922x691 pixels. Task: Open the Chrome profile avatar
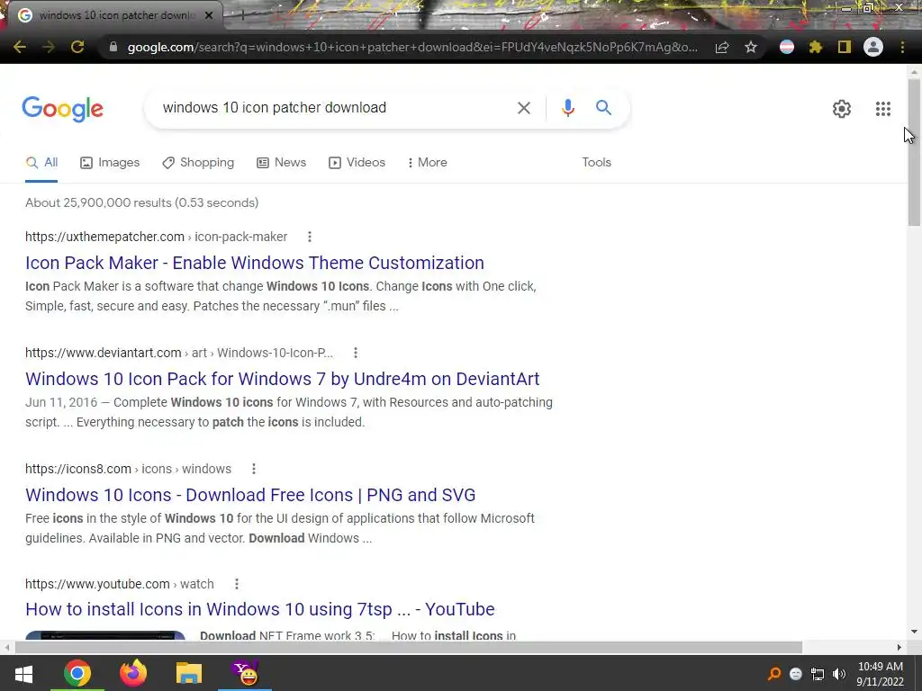point(873,47)
